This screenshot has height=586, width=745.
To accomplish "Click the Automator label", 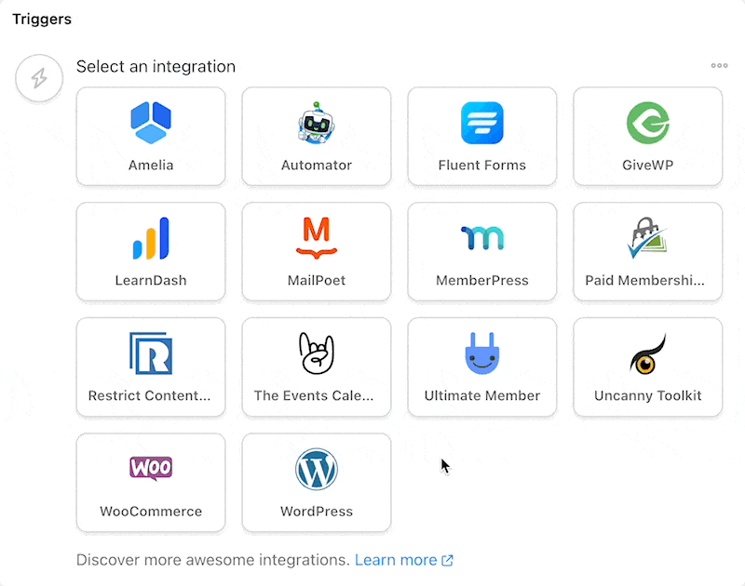I will point(317,166).
